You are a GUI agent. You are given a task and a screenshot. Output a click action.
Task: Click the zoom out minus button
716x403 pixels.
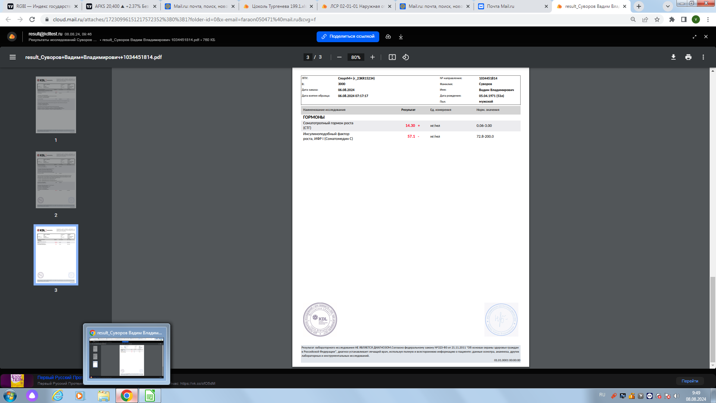point(339,57)
